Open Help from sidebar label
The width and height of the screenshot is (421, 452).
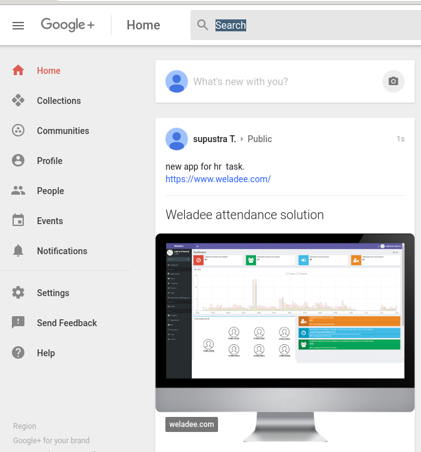46,353
